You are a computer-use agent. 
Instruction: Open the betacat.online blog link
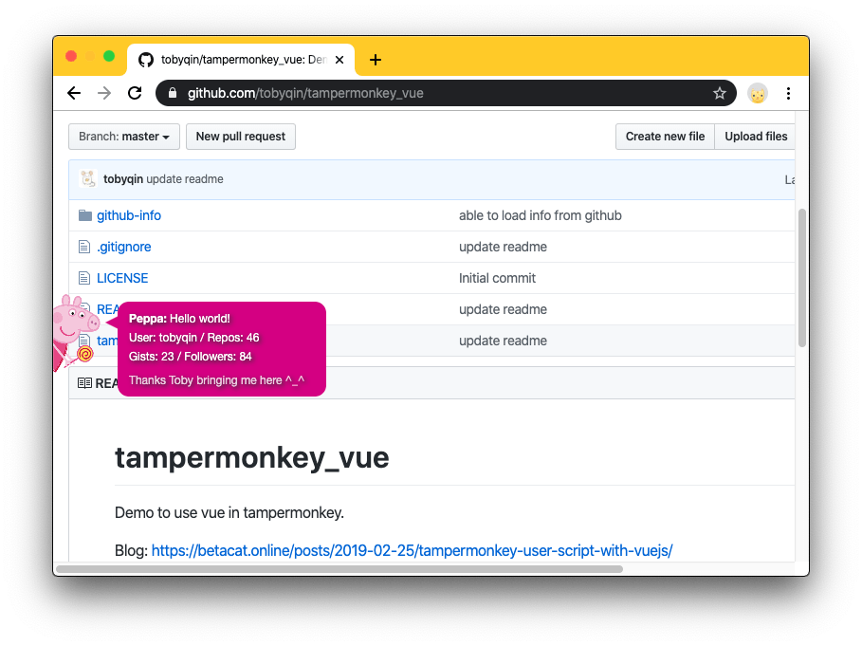tap(412, 550)
